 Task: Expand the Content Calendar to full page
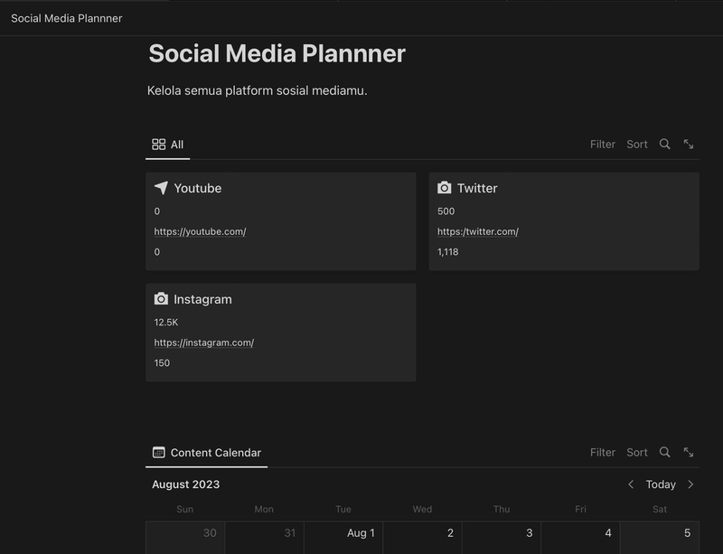[689, 452]
